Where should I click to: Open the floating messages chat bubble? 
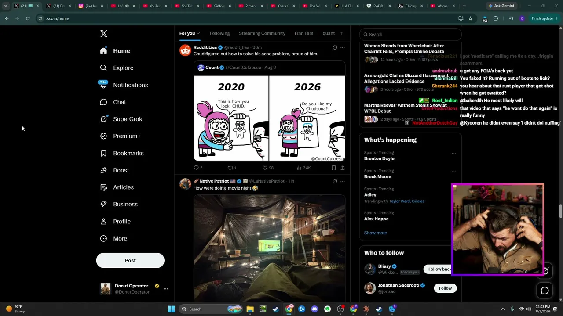point(545,291)
